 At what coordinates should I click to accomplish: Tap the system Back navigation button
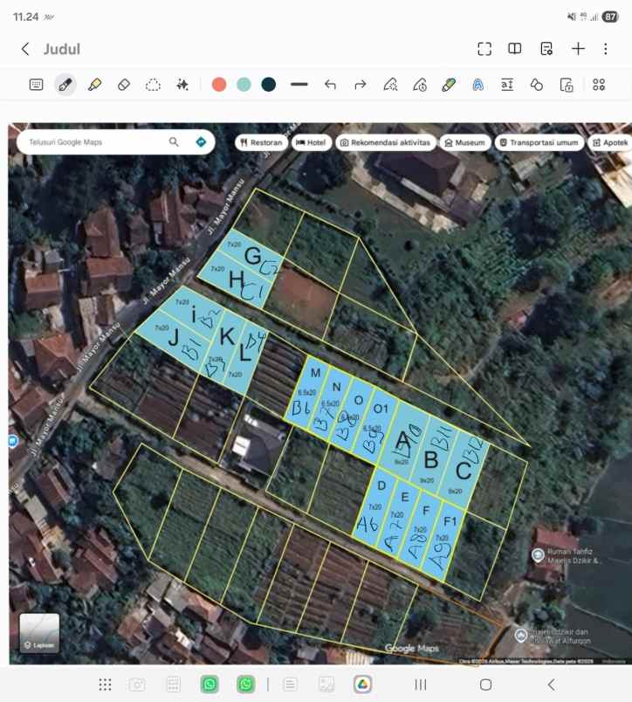(552, 685)
